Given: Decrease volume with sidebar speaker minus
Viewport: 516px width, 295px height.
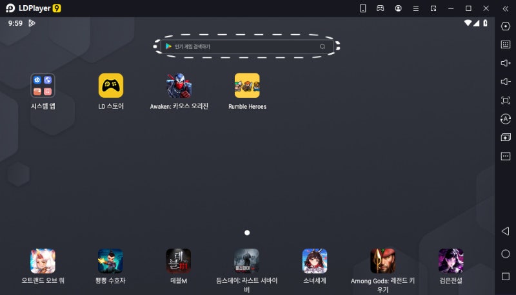Looking at the screenshot, I should (x=506, y=81).
